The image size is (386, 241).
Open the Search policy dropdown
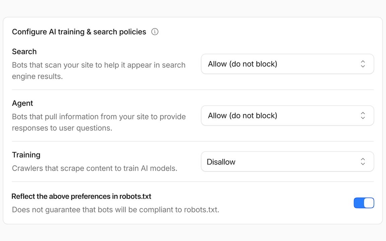tap(287, 64)
